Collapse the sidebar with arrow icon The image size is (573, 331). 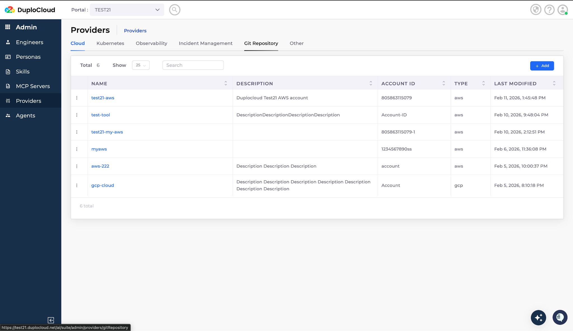coord(51,320)
